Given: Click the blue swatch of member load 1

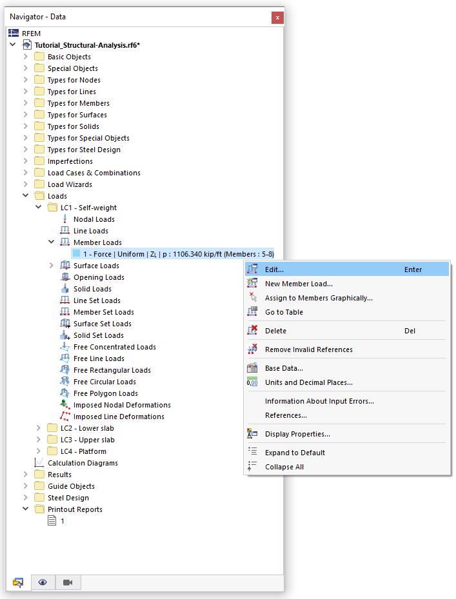Looking at the screenshot, I should pyautogui.click(x=77, y=253).
